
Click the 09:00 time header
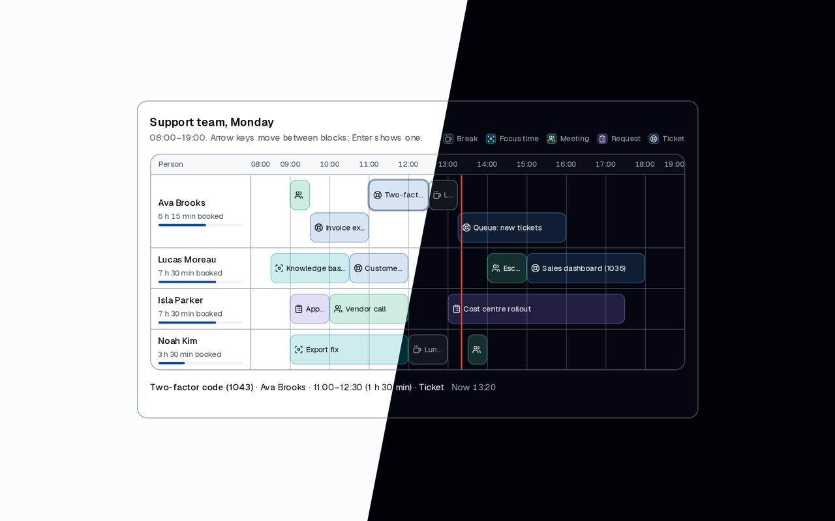[x=290, y=164]
